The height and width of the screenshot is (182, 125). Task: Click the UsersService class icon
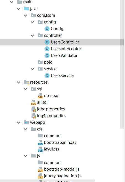(47, 76)
